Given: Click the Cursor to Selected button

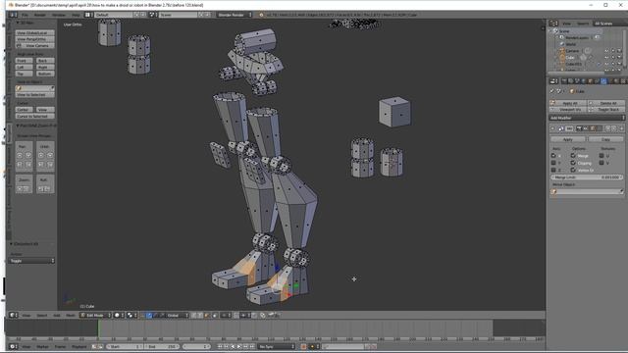Looking at the screenshot, I should tap(35, 116).
